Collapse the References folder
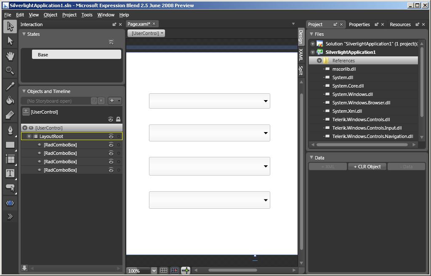Image resolution: width=431 pixels, height=276 pixels. click(x=319, y=61)
